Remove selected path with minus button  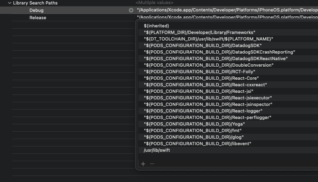coord(152,164)
